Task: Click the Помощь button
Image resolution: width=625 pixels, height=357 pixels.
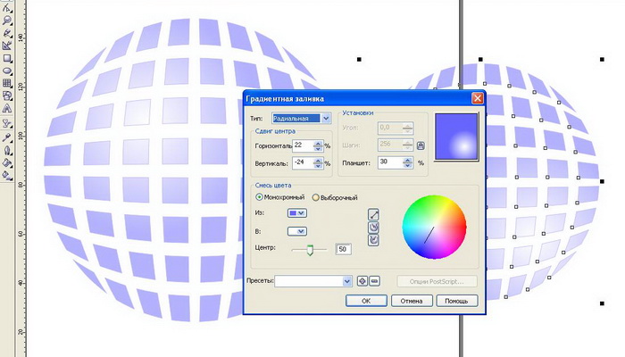Action: pyautogui.click(x=457, y=301)
